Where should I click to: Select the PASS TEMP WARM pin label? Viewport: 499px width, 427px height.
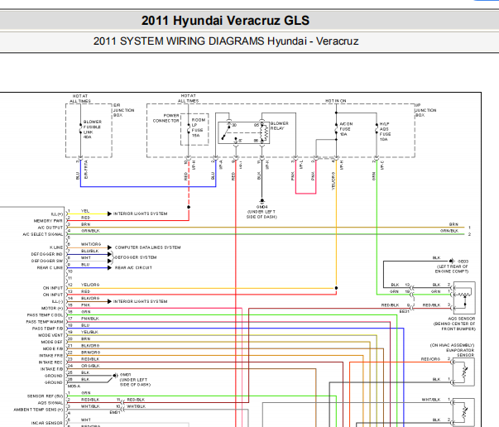[x=45, y=322]
